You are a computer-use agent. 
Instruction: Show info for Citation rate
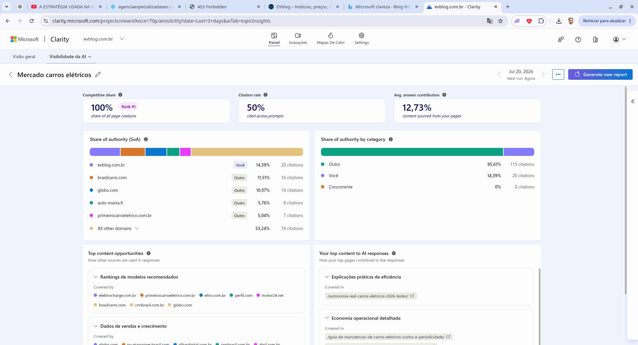coord(266,95)
